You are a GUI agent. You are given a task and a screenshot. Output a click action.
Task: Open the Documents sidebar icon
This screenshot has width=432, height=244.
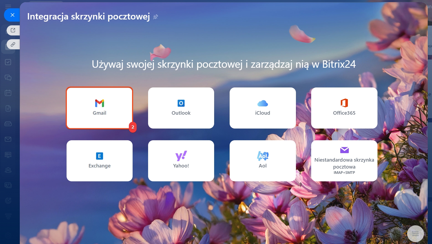8,108
